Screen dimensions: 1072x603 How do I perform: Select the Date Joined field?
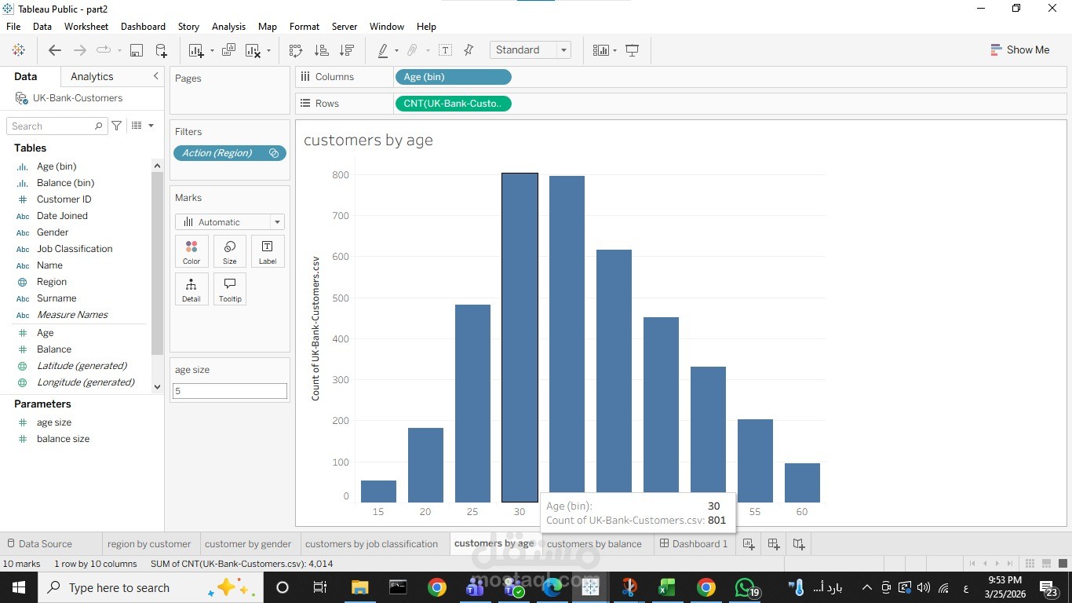pos(62,216)
